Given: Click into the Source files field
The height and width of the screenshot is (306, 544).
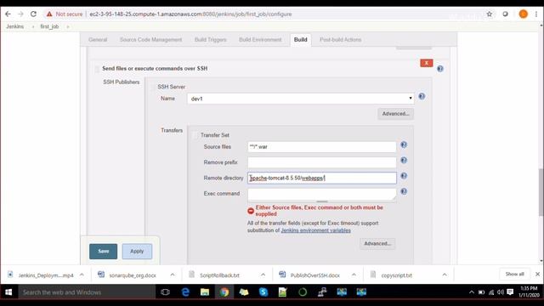Looking at the screenshot, I should point(322,147).
